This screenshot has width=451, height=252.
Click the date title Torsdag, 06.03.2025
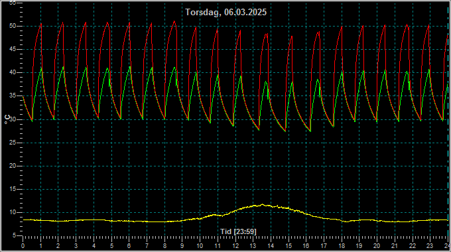[x=225, y=13]
